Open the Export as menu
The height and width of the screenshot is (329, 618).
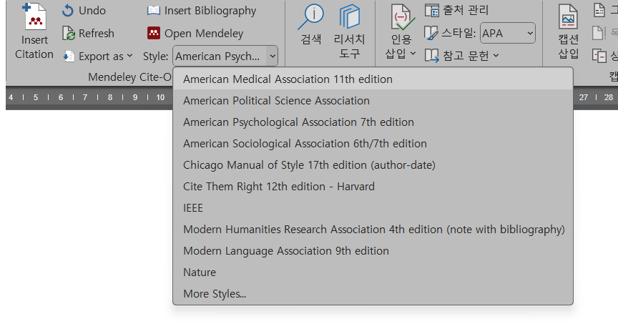coord(97,57)
